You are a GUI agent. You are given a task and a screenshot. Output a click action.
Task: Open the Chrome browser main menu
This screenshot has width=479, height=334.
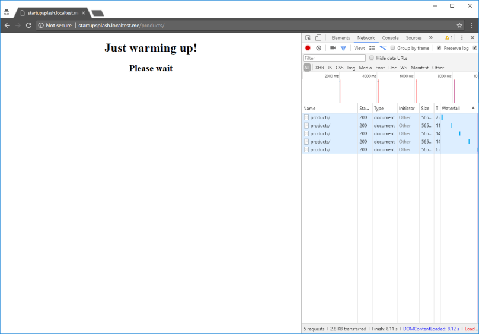pyautogui.click(x=471, y=26)
